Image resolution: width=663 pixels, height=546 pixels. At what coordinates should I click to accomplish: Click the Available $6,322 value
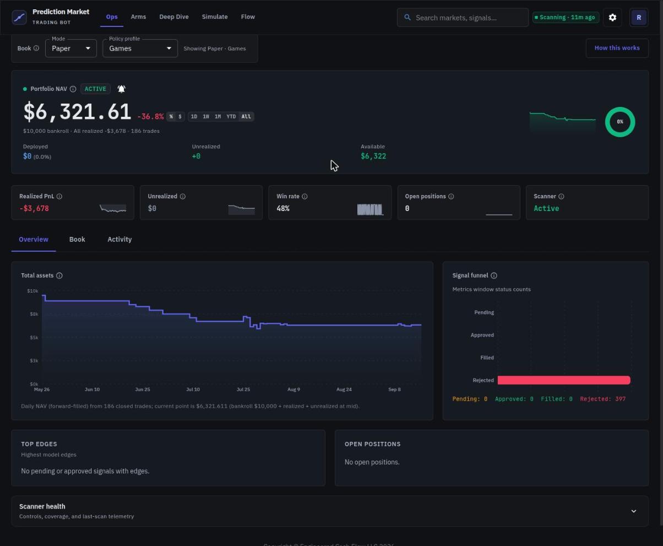(373, 156)
